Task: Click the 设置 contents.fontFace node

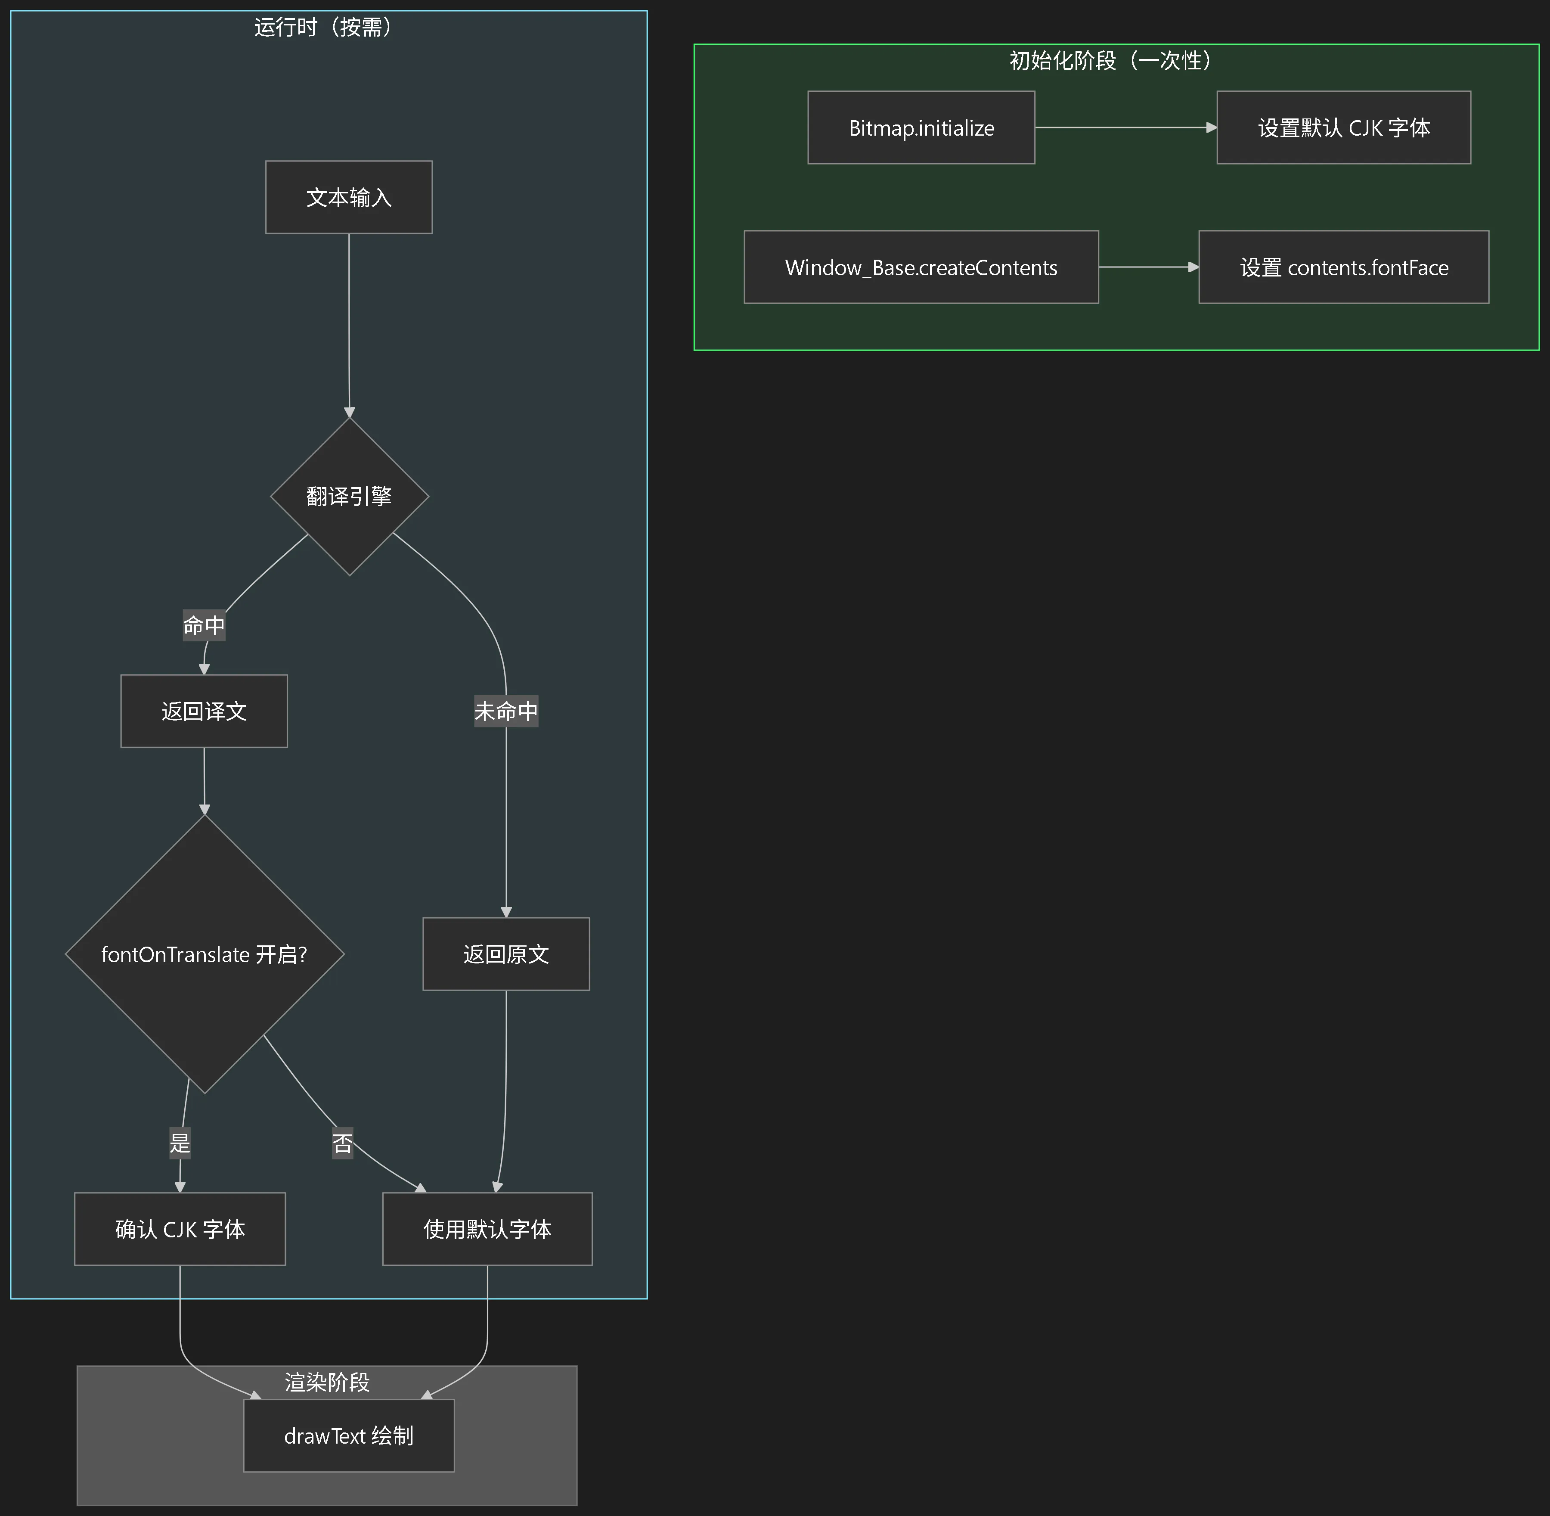Action: 1344,267
